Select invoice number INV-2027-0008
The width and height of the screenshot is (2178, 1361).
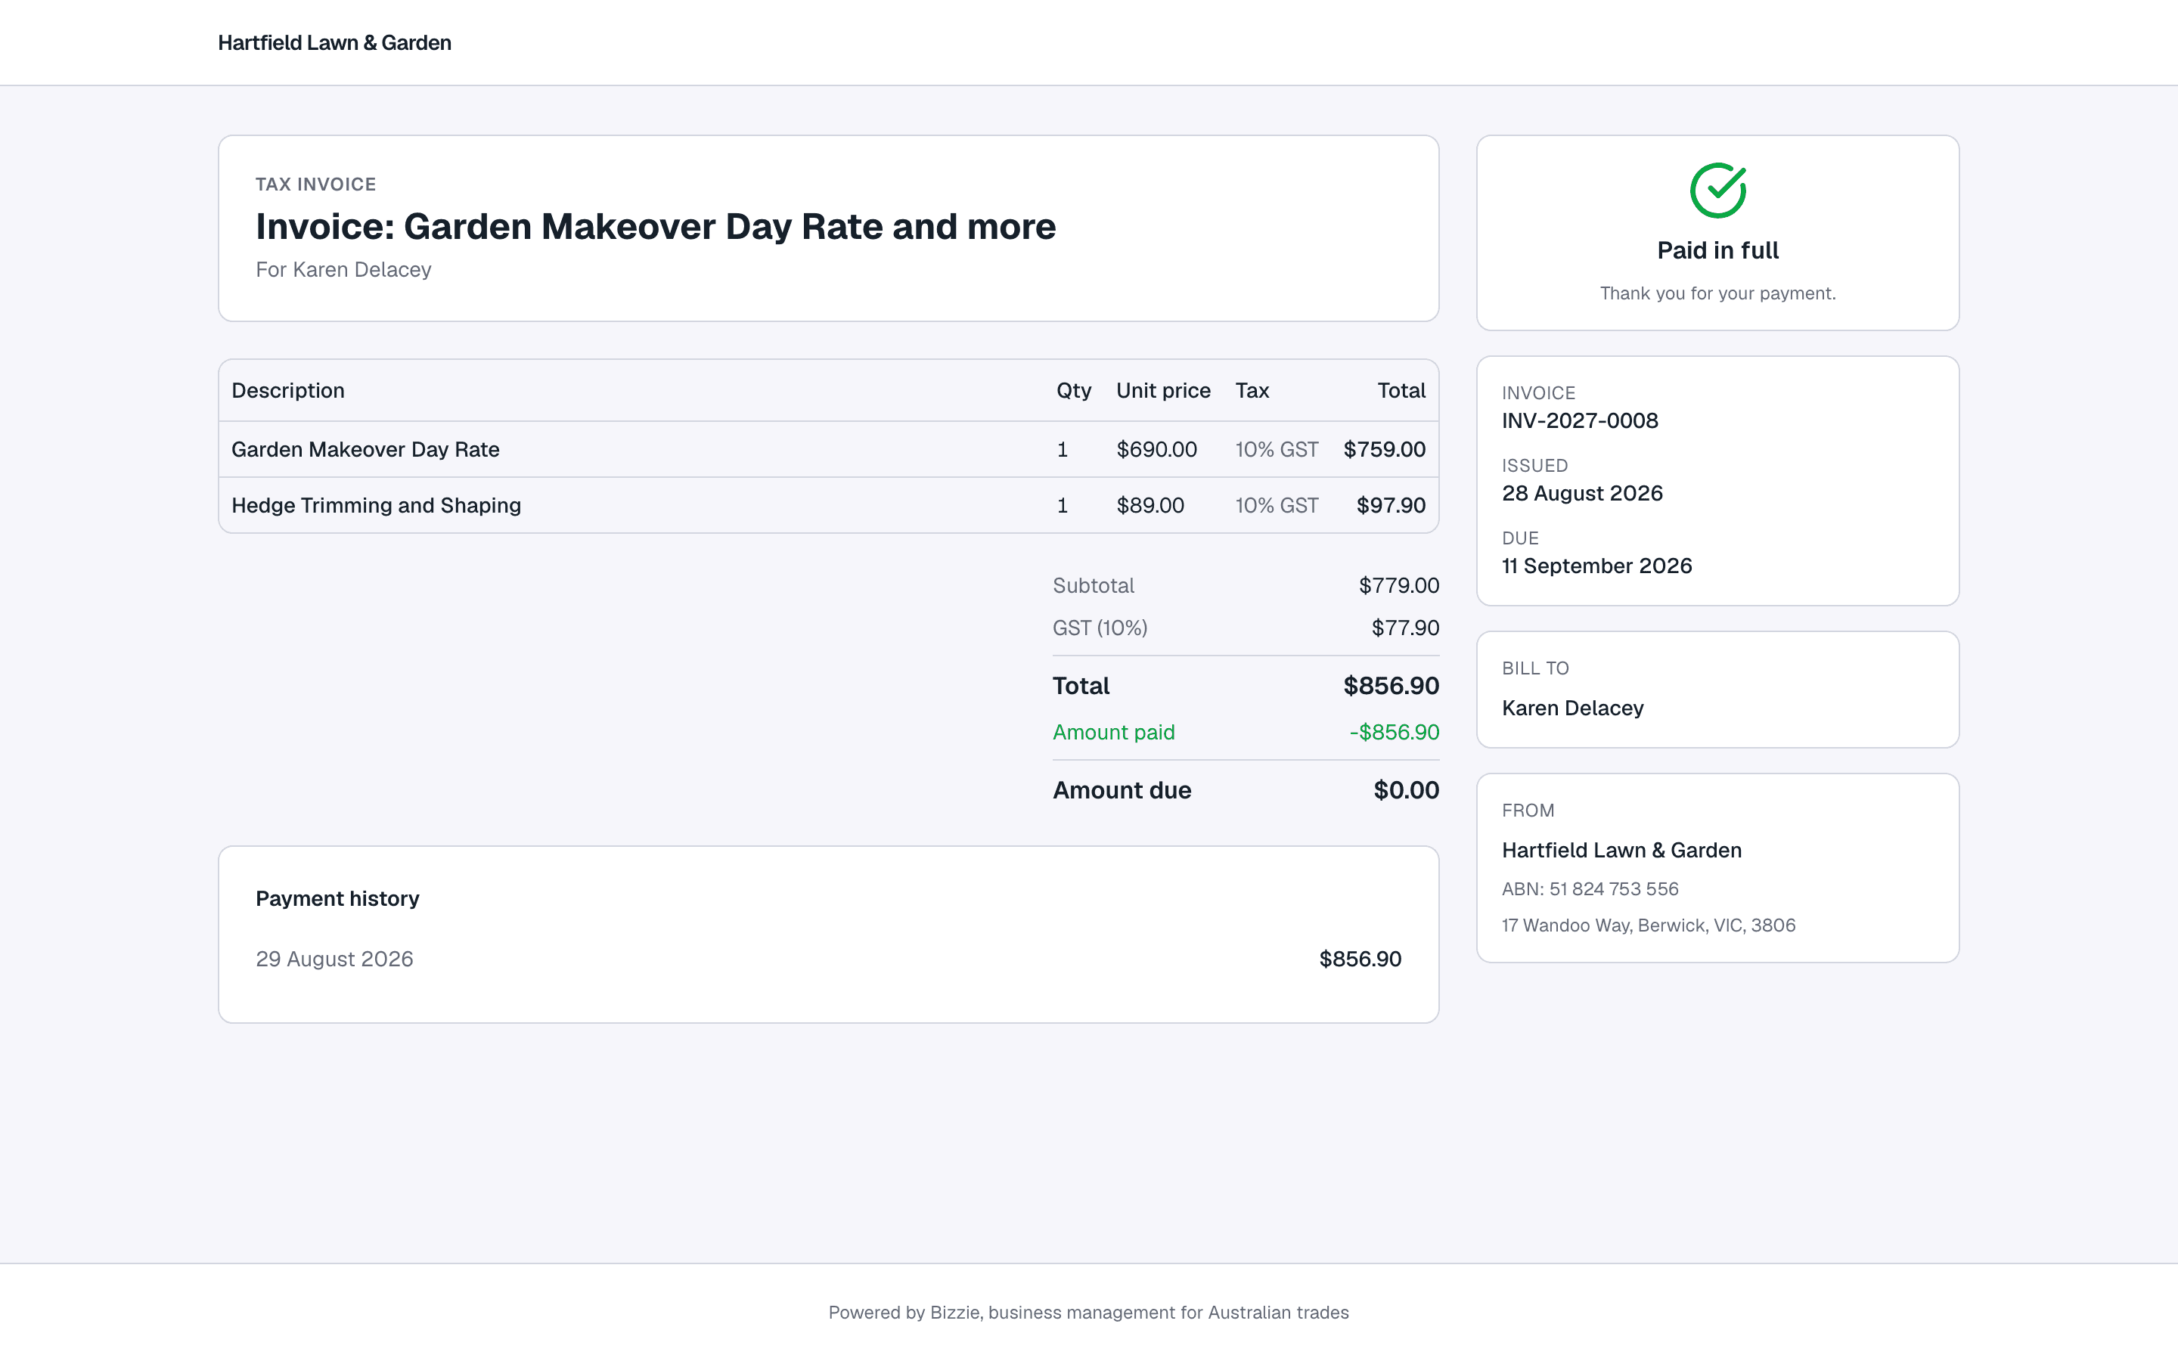(1580, 420)
